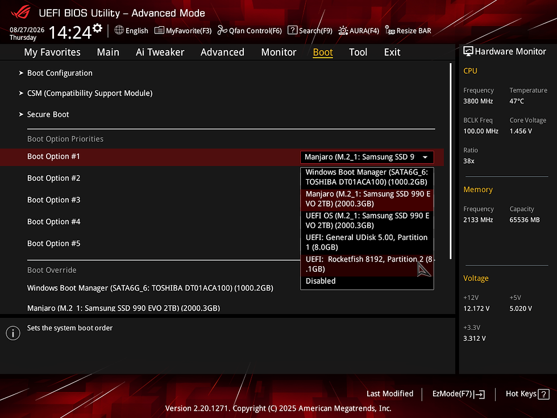Viewport: 557px width, 418px height.
Task: Open Qfan Control(F6) fan icon
Action: pos(222,31)
